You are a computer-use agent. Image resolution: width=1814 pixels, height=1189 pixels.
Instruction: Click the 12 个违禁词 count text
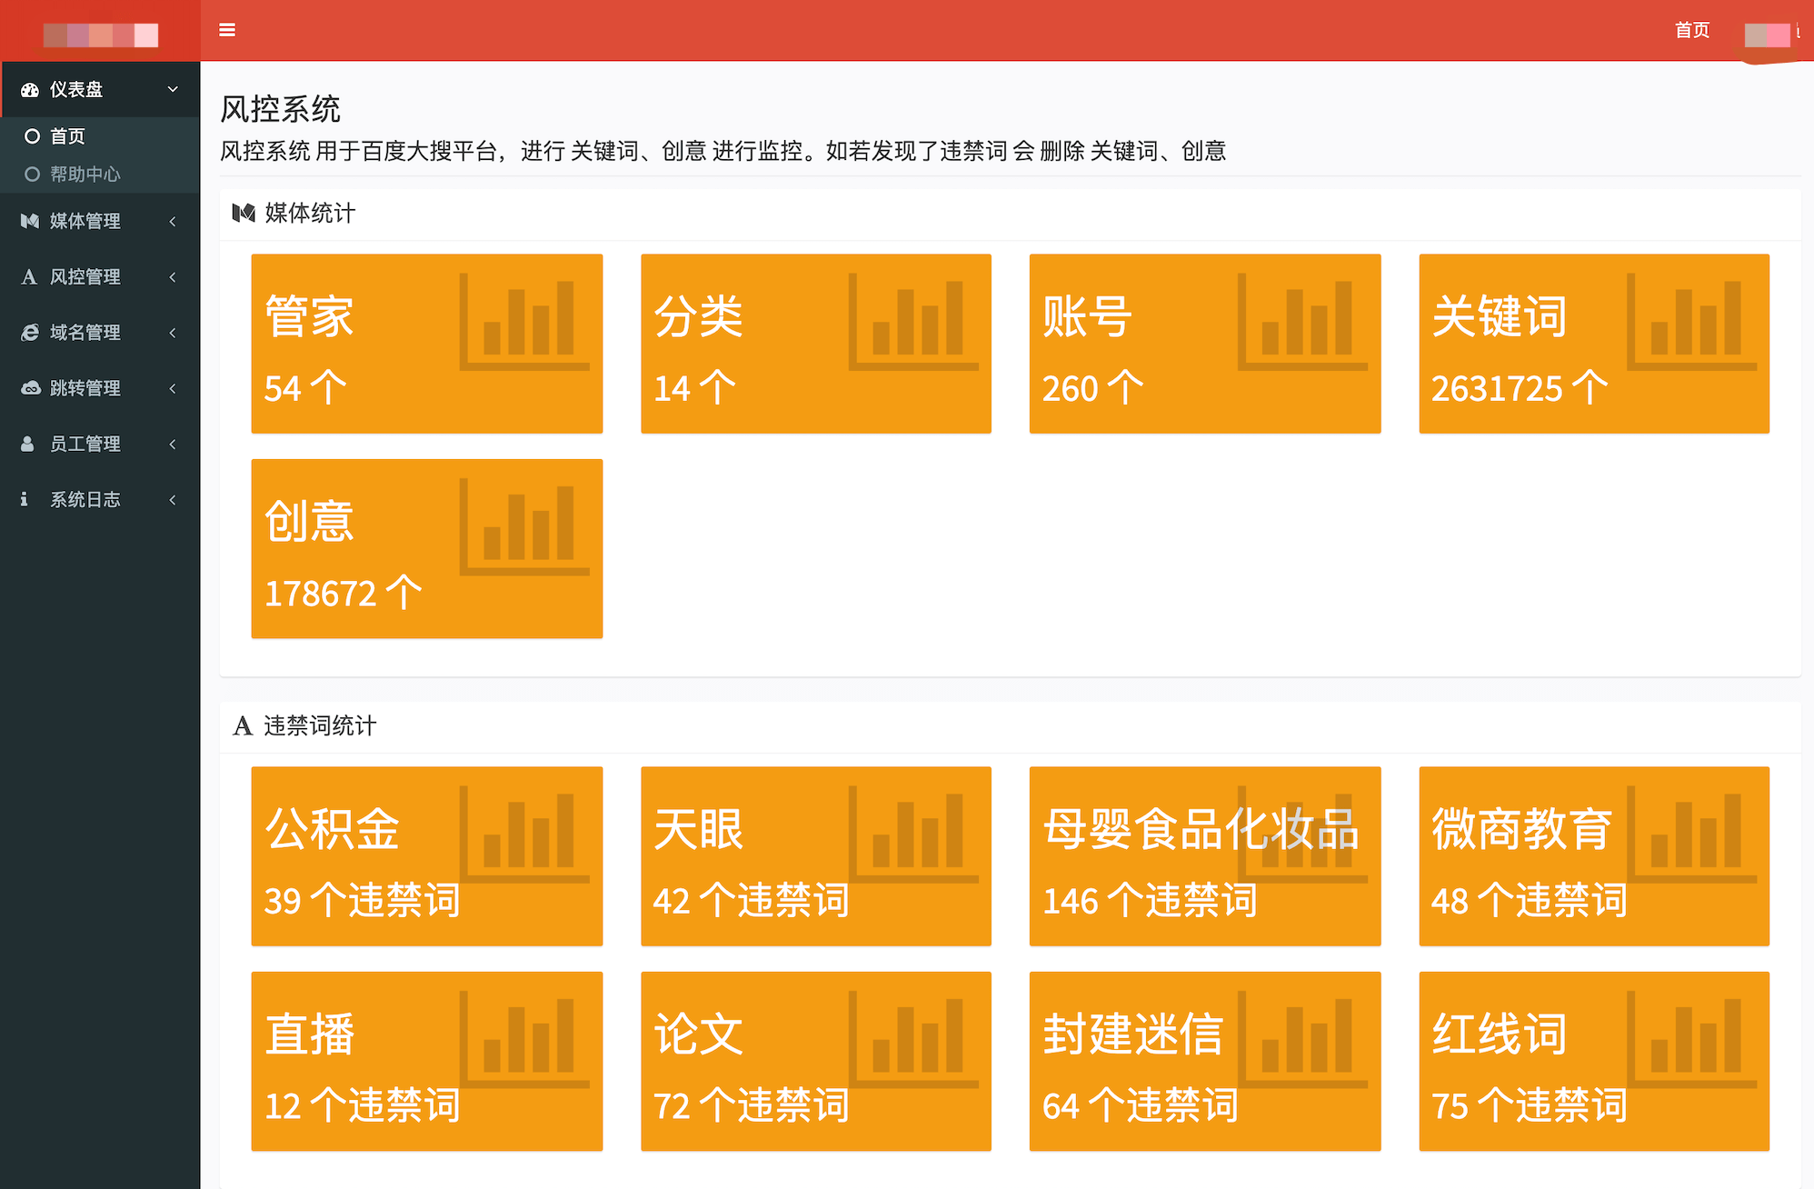pos(362,1106)
